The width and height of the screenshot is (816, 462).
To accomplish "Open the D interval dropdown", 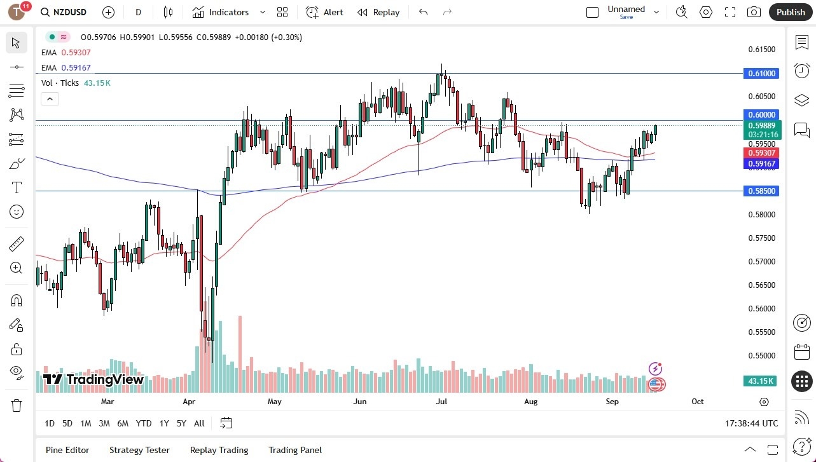I will click(138, 11).
